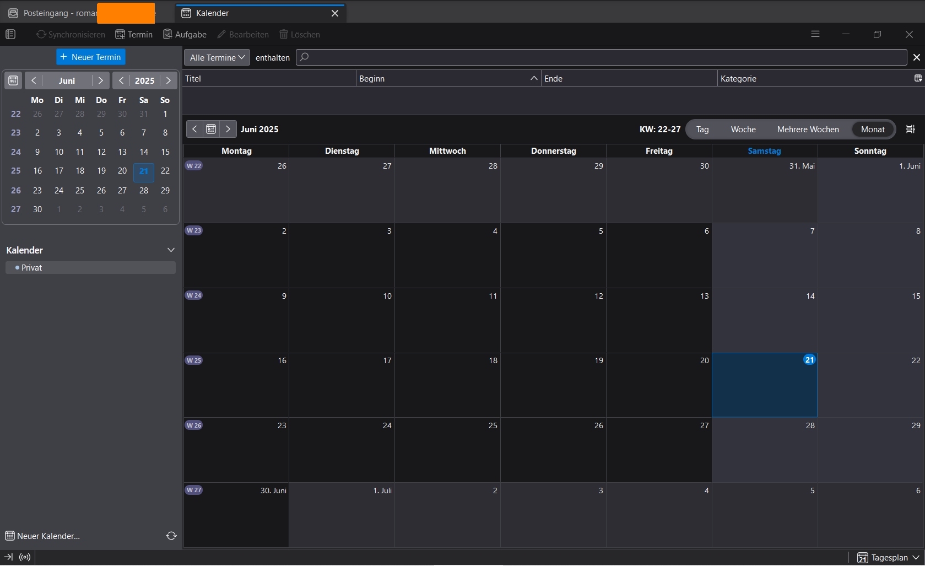Create a new Aufgabe task
Screen dimensions: 925x566
coord(185,34)
